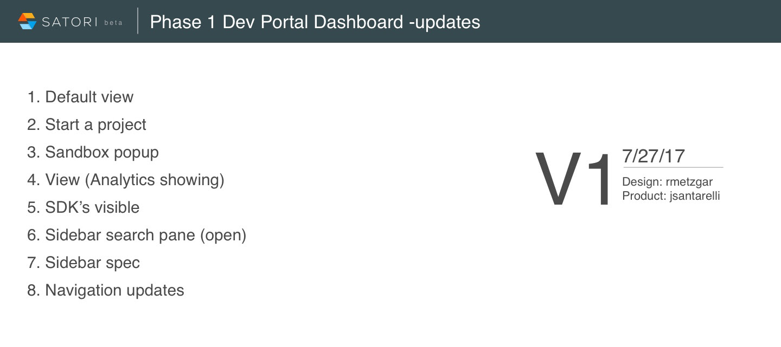Select the Product: jsantarelli credit line
Viewport: 781px width, 347px height.
tap(671, 196)
